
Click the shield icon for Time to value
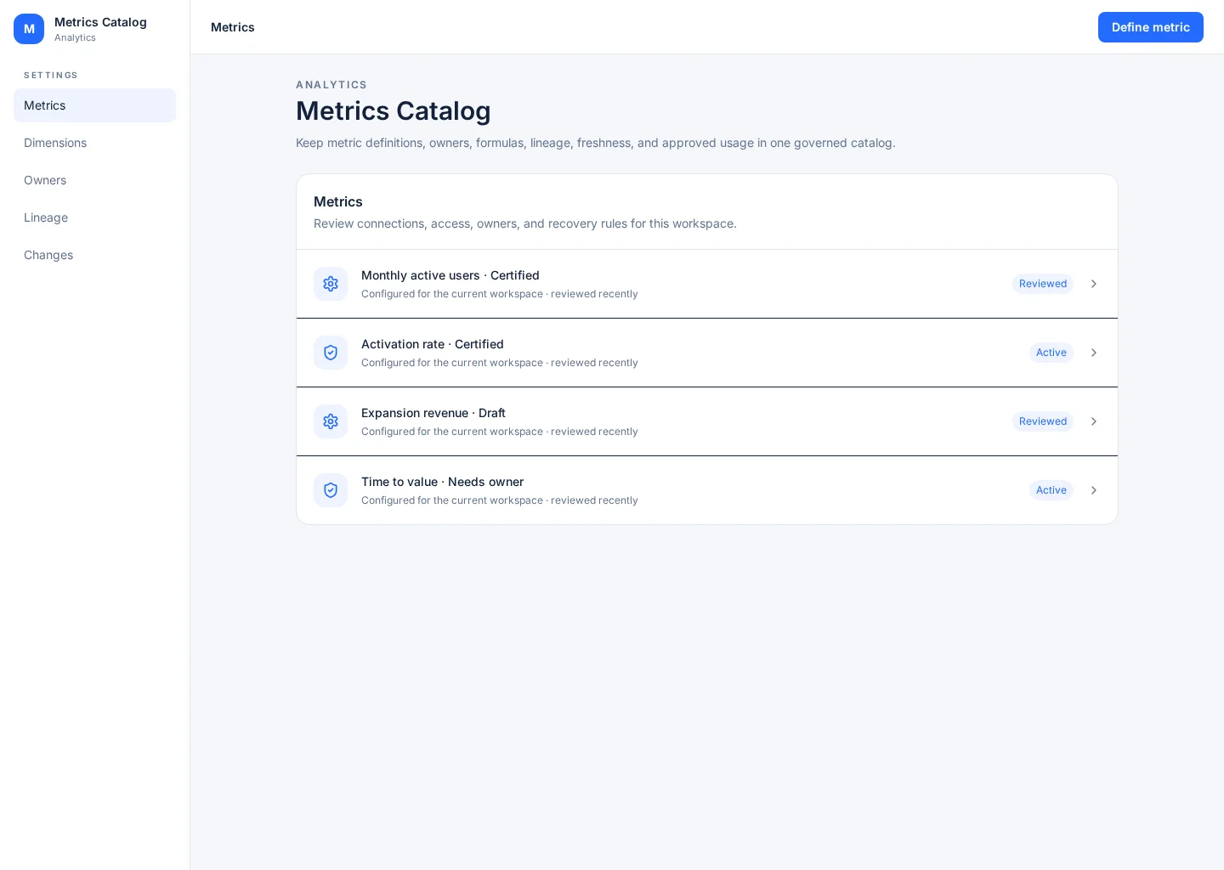(331, 490)
